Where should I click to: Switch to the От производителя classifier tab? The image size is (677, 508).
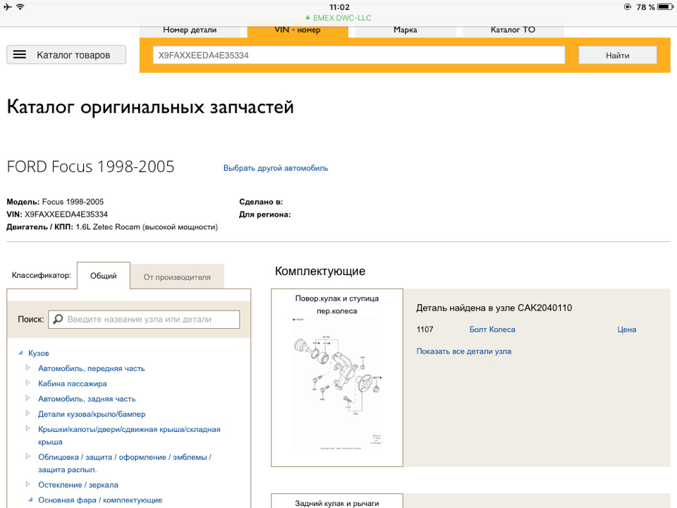[177, 277]
